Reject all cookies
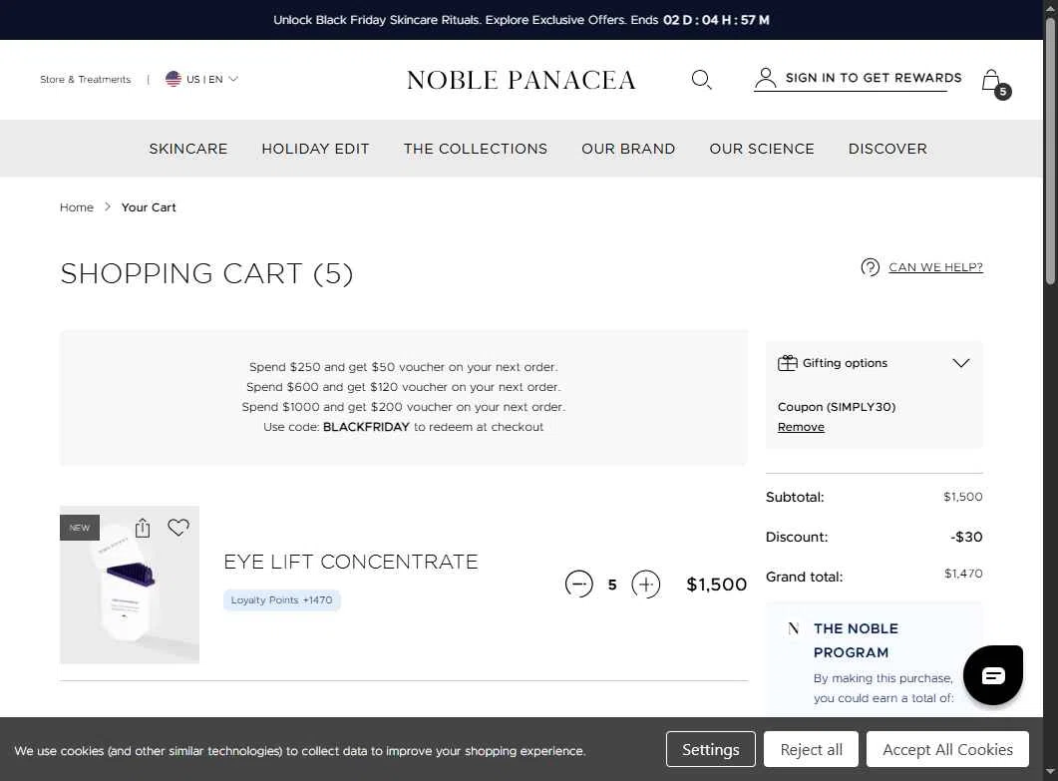Viewport: 1058px width, 781px height. 811,749
